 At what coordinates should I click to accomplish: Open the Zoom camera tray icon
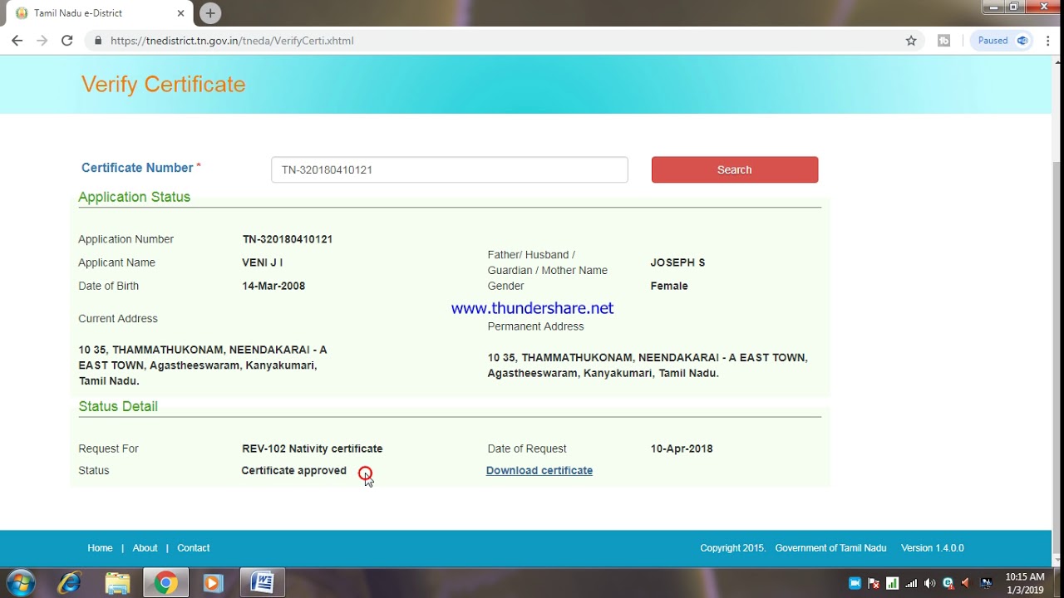point(855,583)
